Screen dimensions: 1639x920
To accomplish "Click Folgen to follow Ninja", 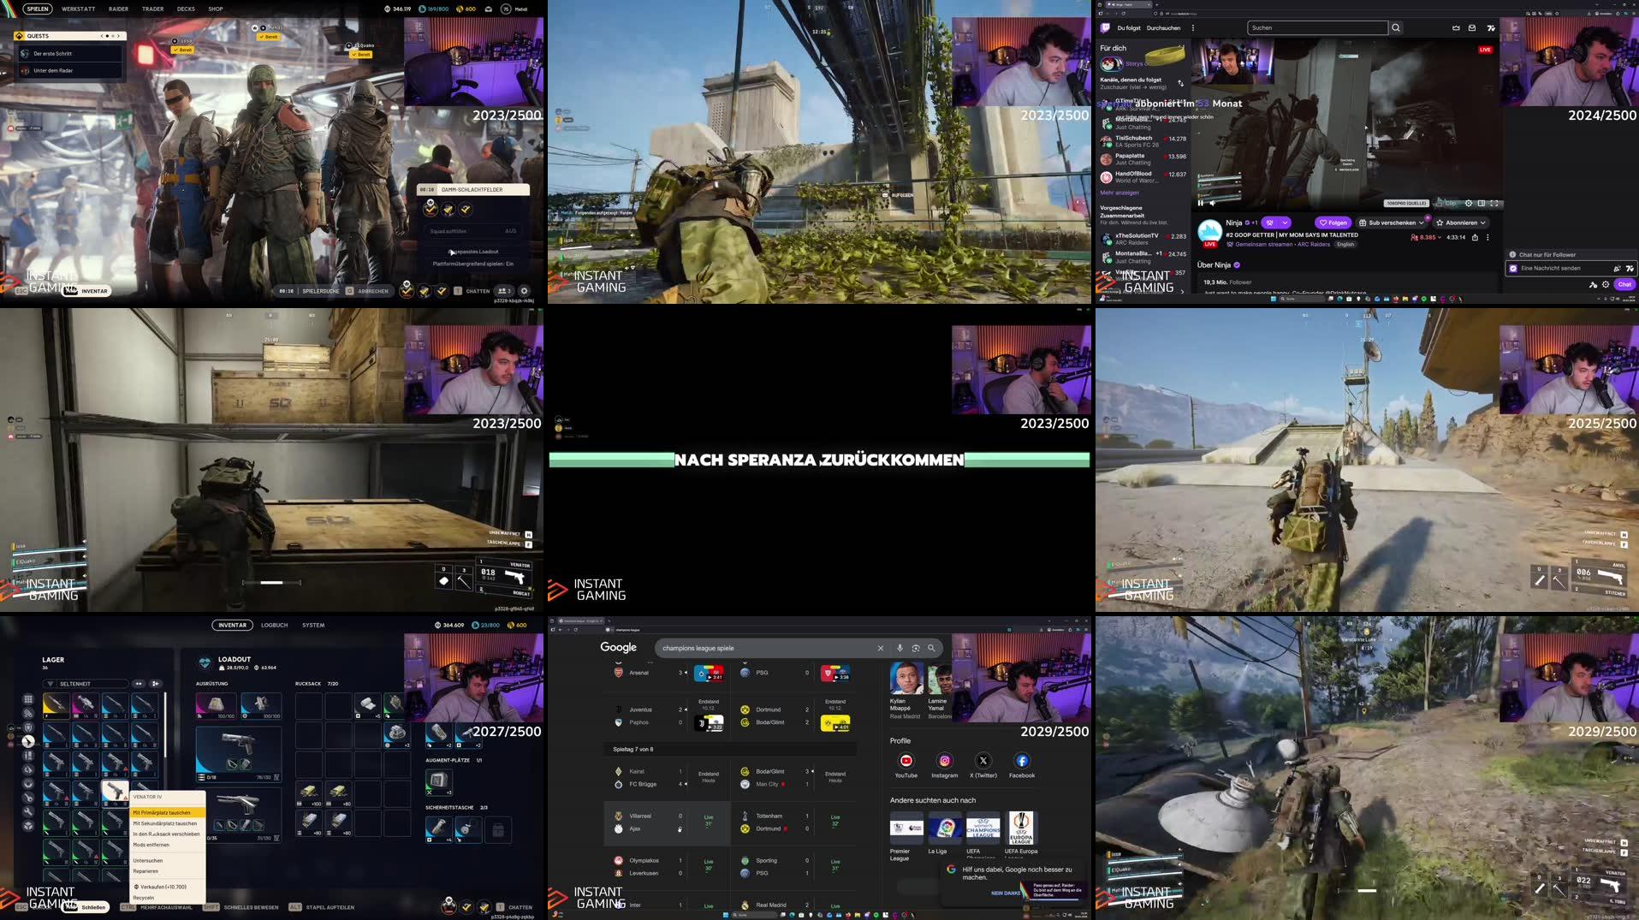I will (1332, 223).
